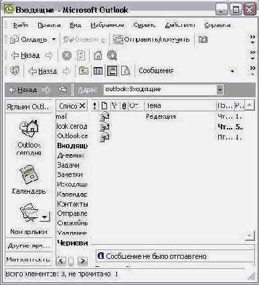Select the Исходящие folder

(x=72, y=184)
